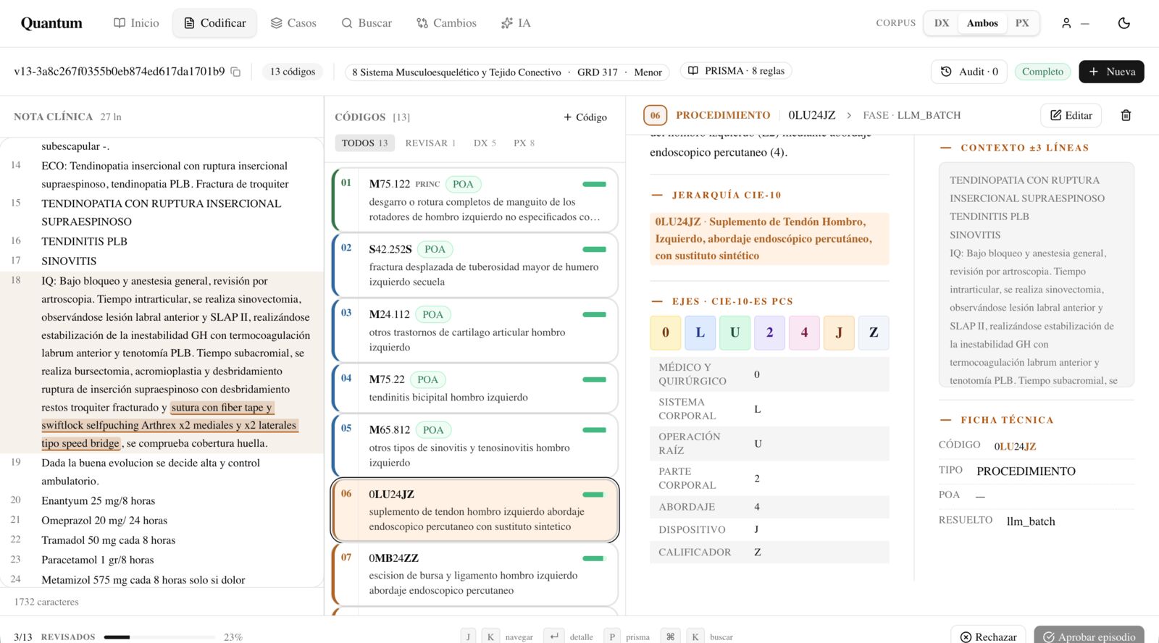Screen dimensions: 1159x643
Task: Select axis tile J
Action: pos(839,332)
